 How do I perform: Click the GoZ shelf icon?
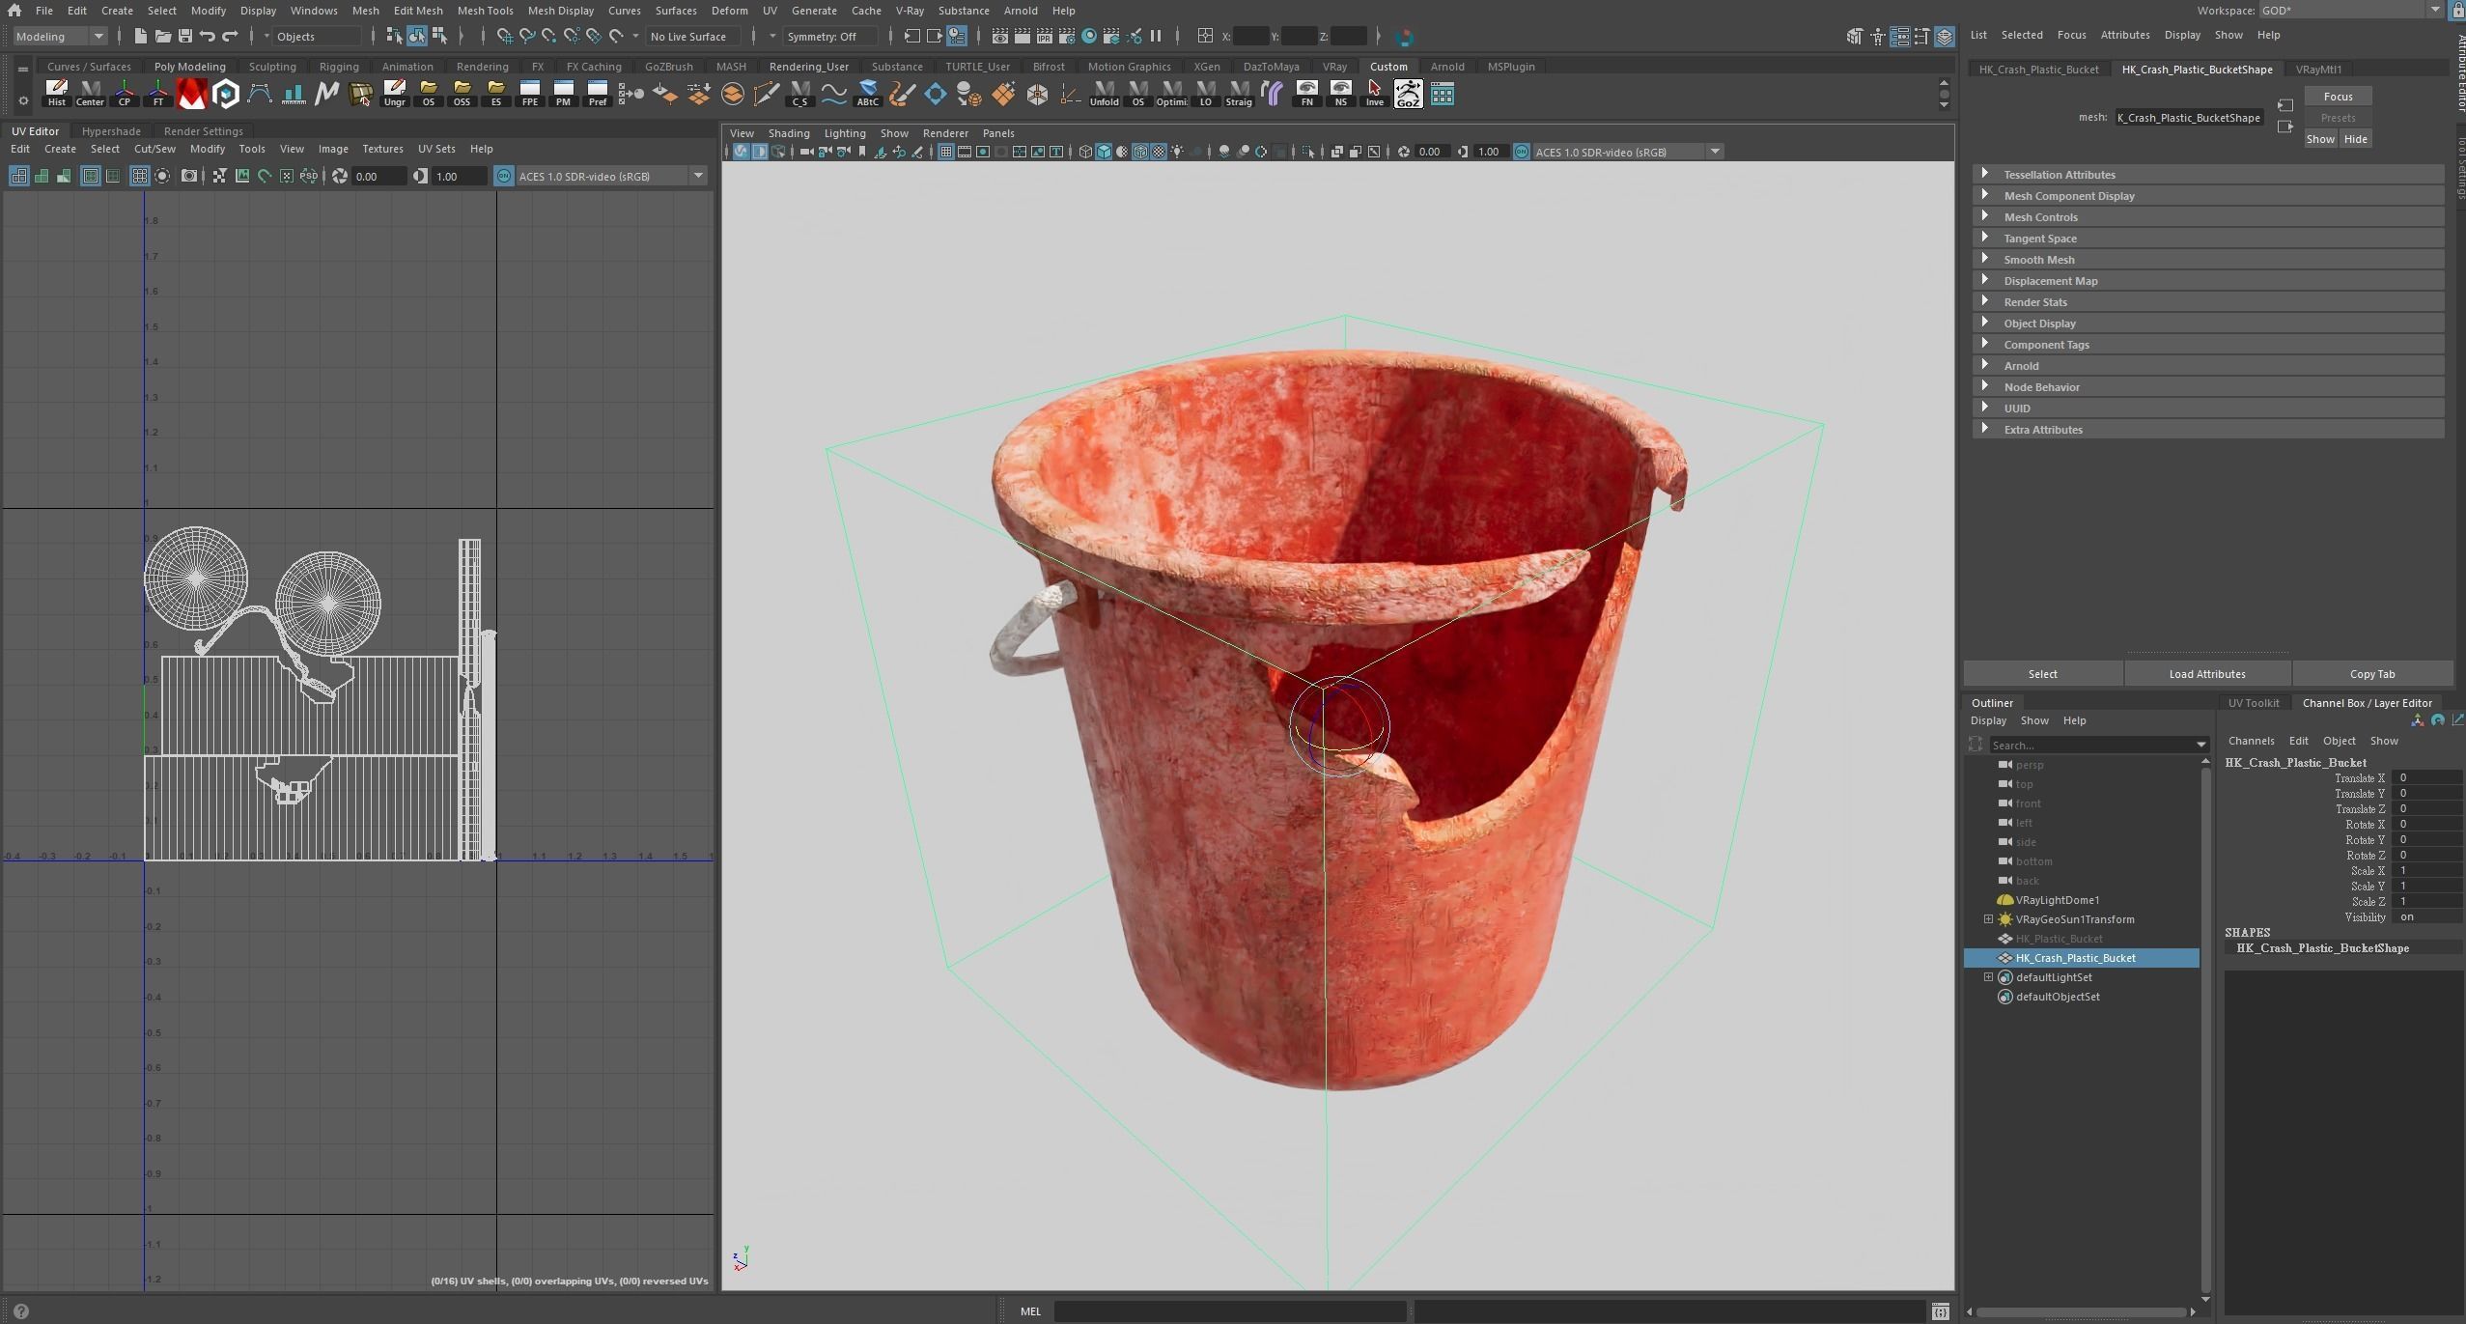[x=1408, y=94]
